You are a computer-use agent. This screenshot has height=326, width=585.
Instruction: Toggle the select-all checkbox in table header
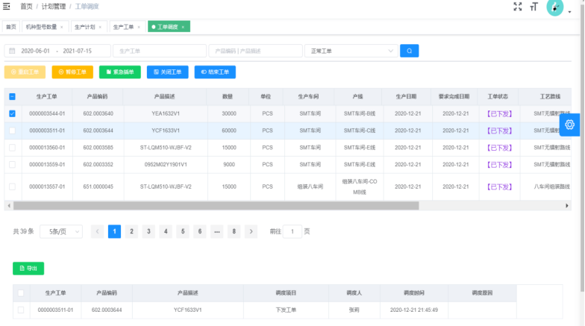click(x=12, y=96)
